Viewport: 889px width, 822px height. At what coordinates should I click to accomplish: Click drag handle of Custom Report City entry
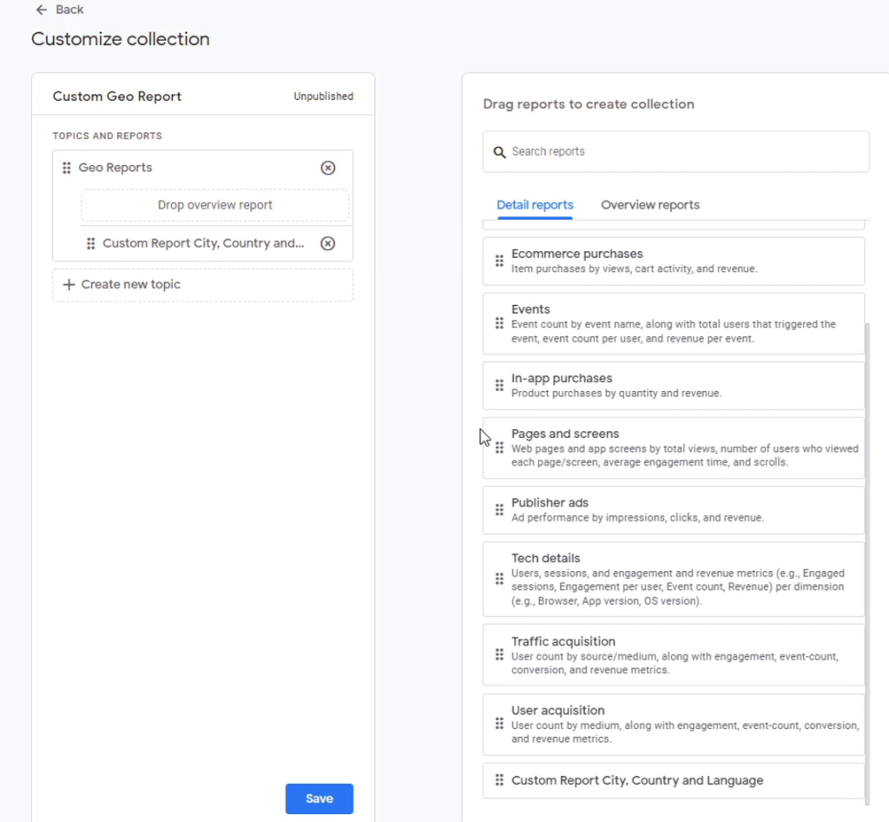click(91, 243)
